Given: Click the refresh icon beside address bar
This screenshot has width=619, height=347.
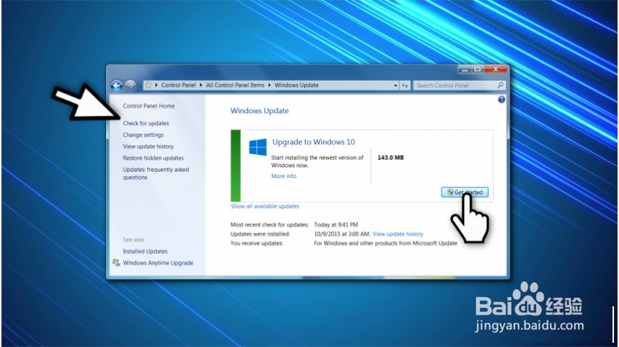Looking at the screenshot, I should [404, 85].
